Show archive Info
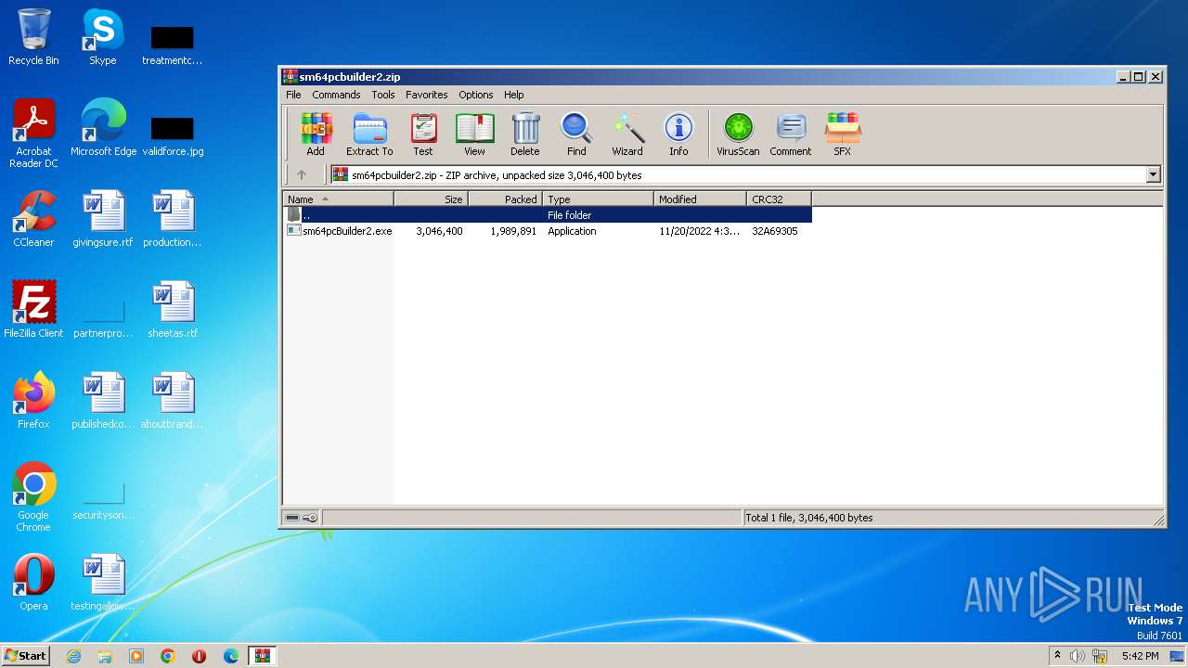This screenshot has height=668, width=1188. 678,135
